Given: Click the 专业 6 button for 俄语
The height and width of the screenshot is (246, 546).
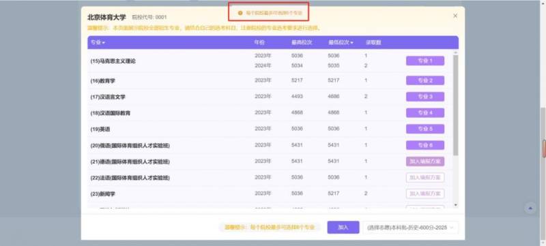Looking at the screenshot, I should click(425, 145).
